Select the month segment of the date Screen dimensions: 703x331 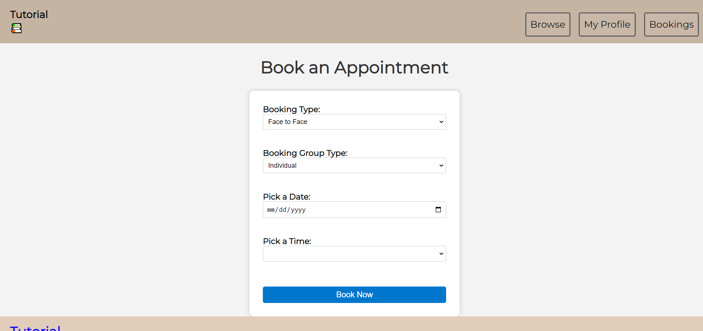tap(271, 210)
